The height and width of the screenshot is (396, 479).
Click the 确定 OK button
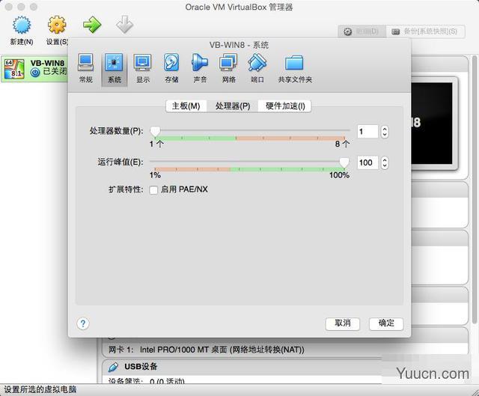[386, 323]
